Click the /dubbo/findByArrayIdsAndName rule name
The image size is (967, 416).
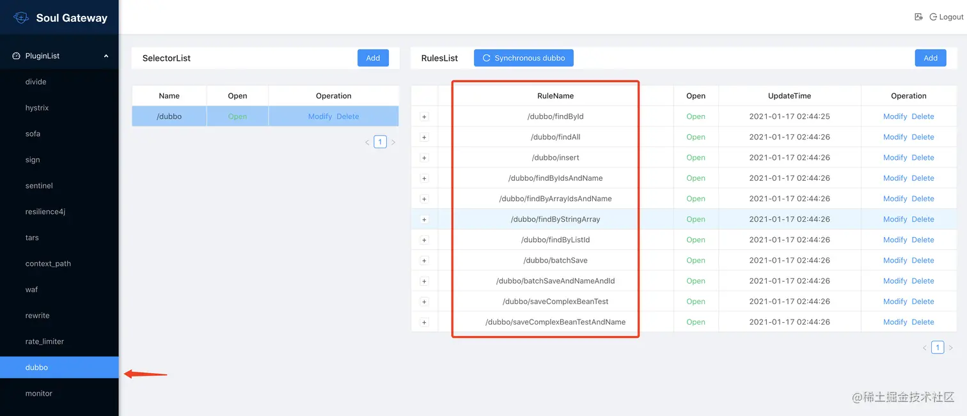click(555, 199)
